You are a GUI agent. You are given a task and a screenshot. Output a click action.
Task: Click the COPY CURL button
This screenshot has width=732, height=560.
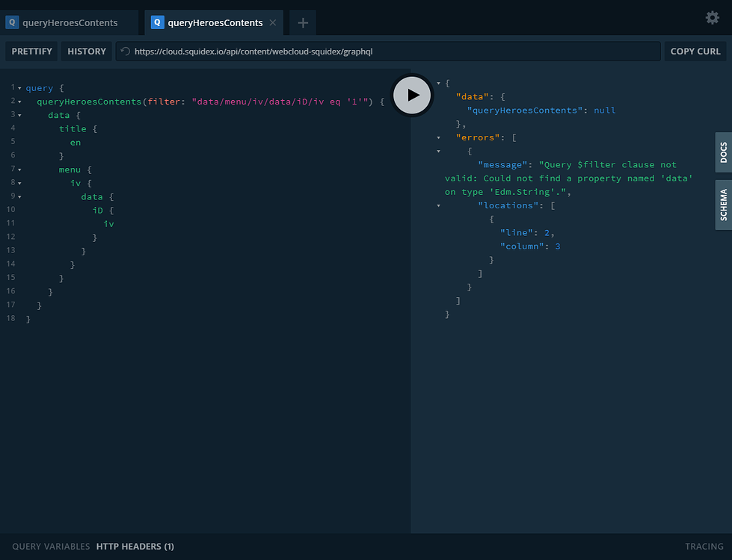point(695,51)
